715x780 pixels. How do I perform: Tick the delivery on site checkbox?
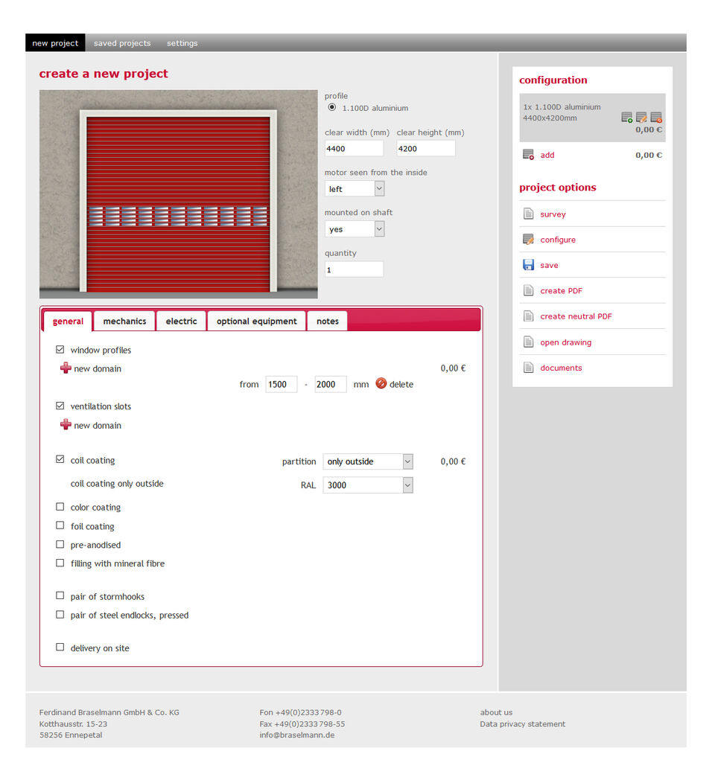(x=60, y=648)
